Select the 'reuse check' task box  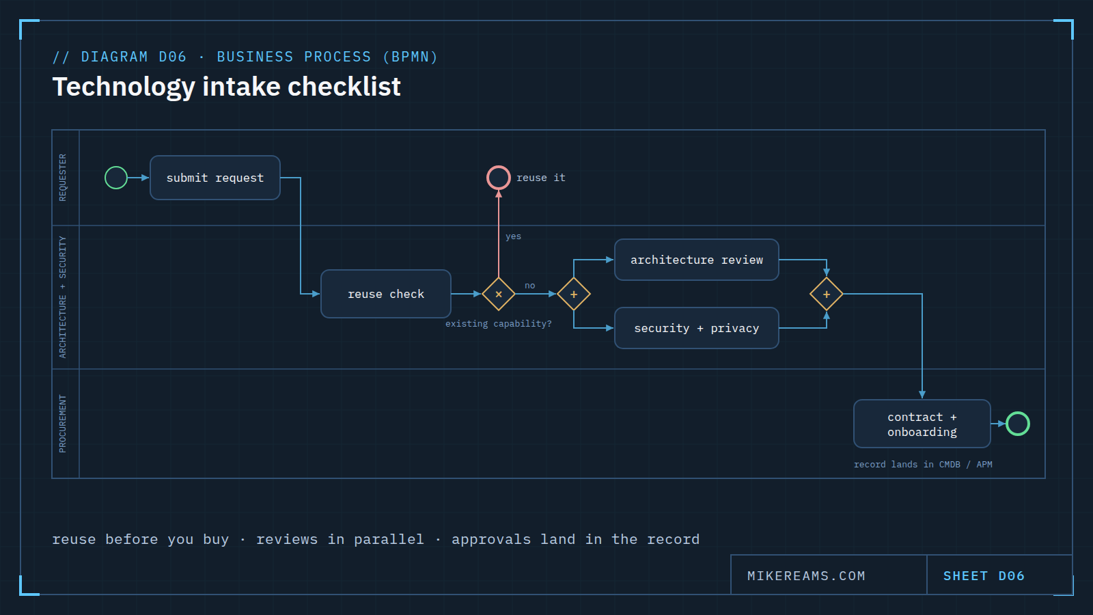[386, 294]
